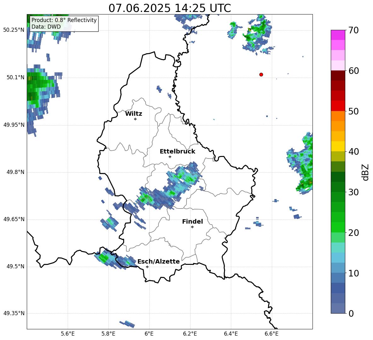Click the 6.2°E longitude label

(x=190, y=334)
